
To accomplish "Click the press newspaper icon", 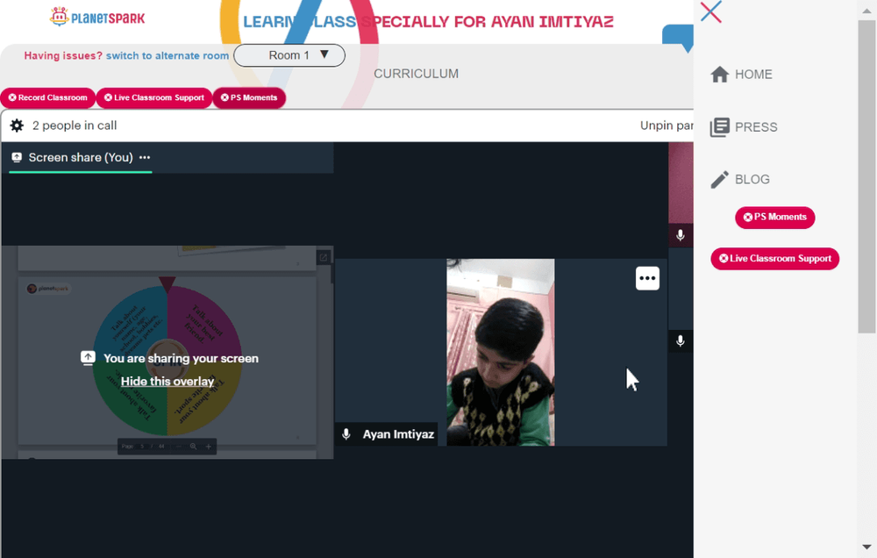I will coord(720,127).
